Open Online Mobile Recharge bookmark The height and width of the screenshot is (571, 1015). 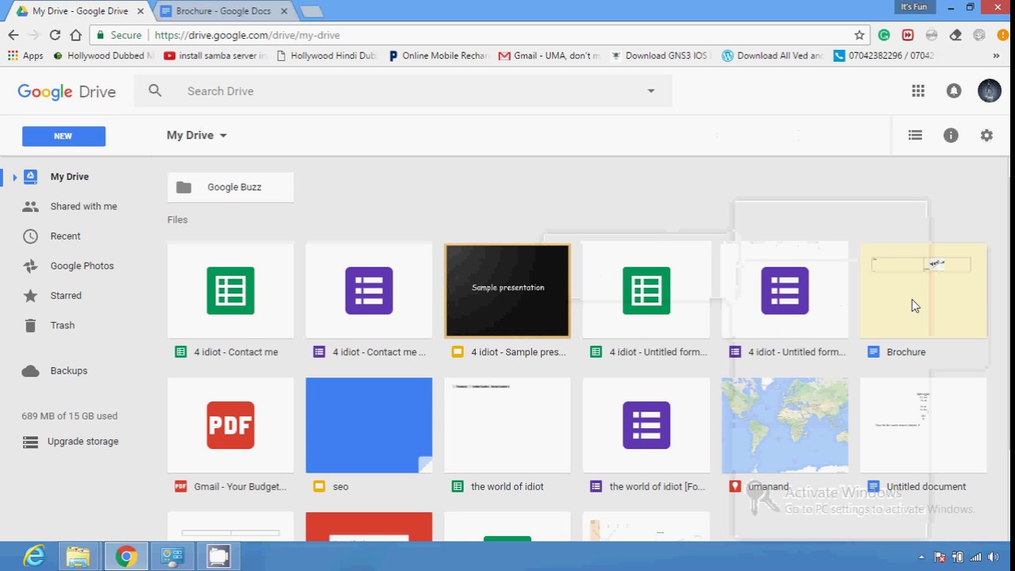(x=438, y=56)
